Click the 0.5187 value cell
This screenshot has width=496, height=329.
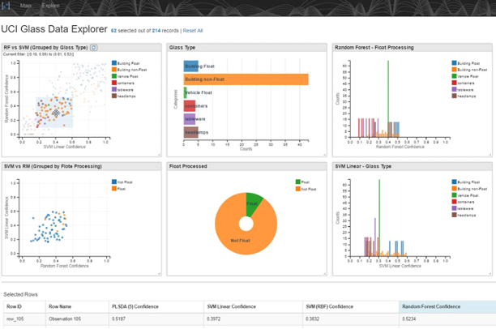[156, 319]
